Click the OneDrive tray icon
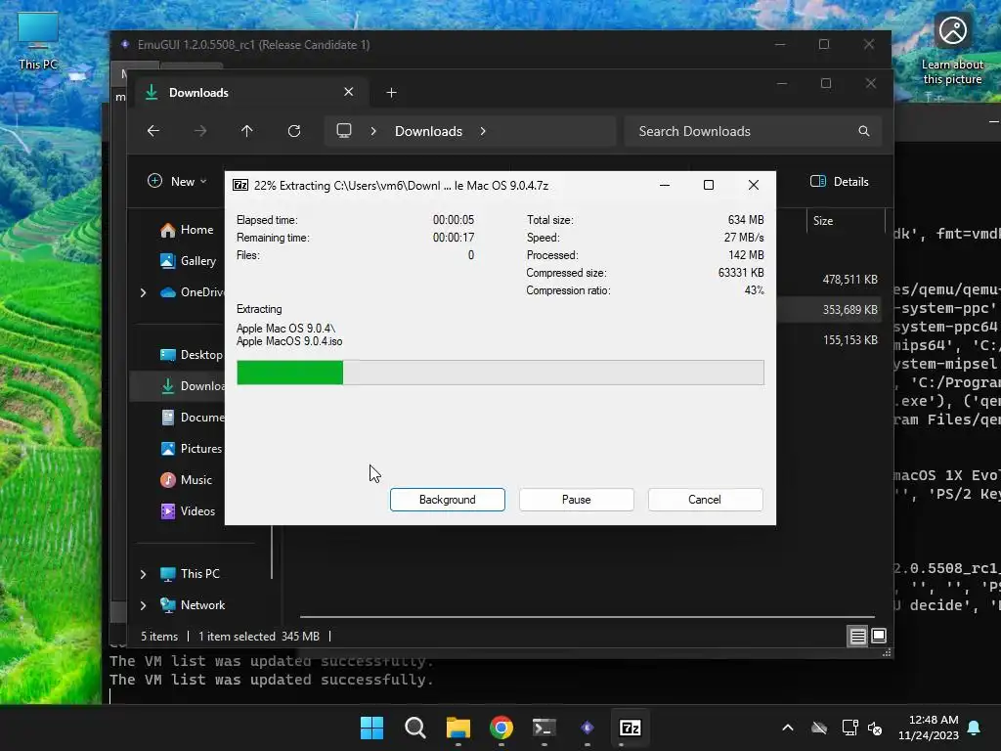Image resolution: width=1001 pixels, height=751 pixels. click(819, 728)
